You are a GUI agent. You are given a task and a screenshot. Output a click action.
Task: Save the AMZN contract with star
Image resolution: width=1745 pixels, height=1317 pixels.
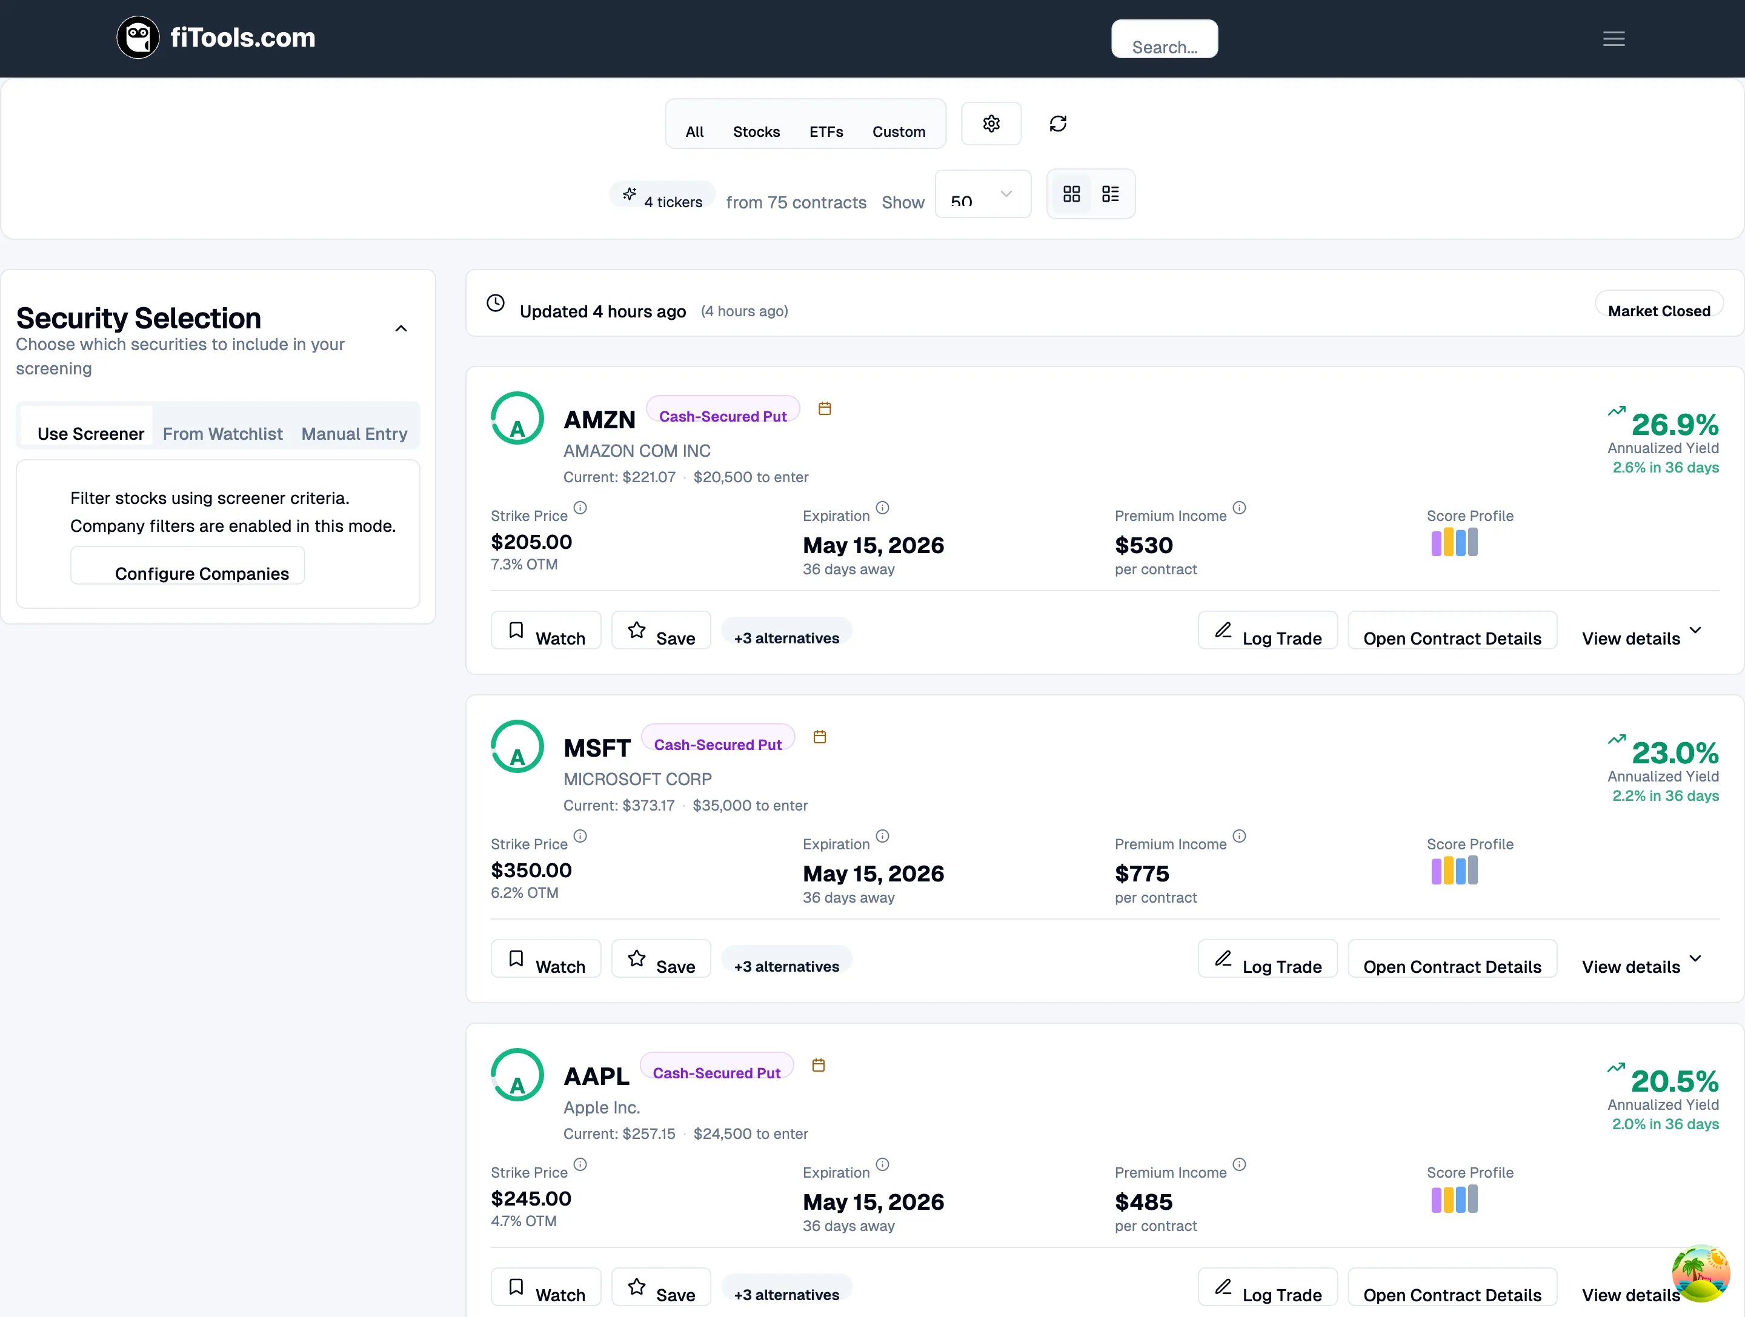661,630
